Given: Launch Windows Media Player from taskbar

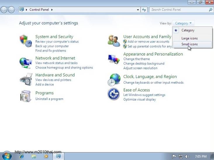Looking at the screenshot, I should pyautogui.click(x=46, y=156).
